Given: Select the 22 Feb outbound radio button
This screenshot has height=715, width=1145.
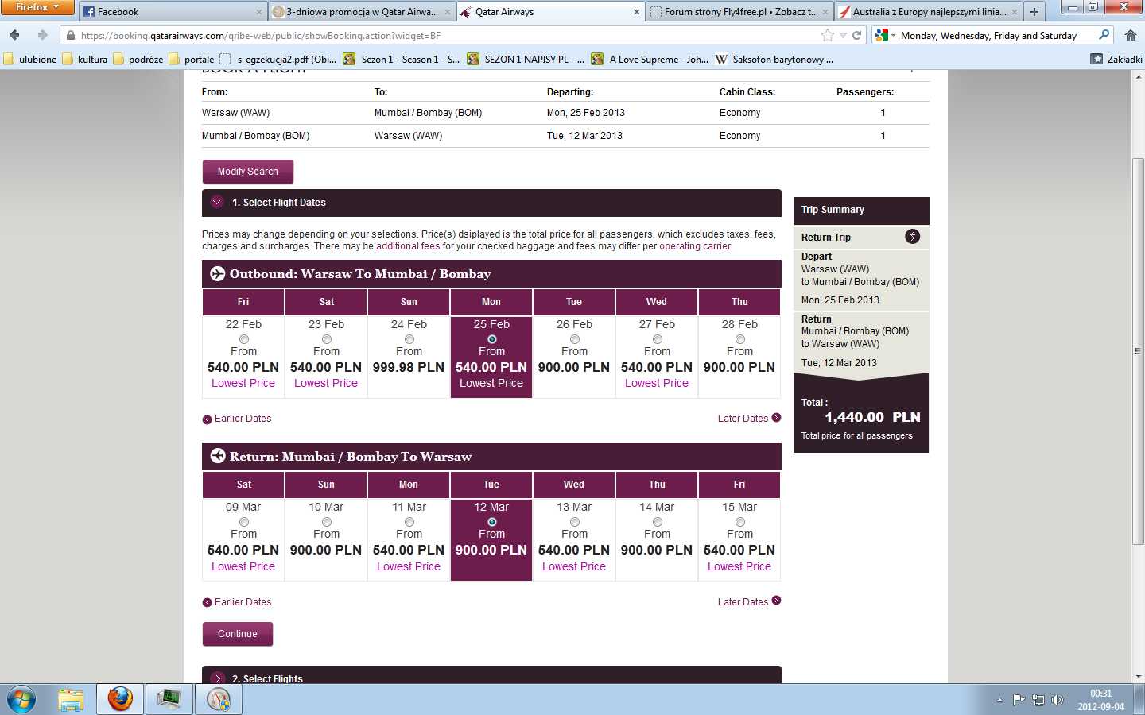Looking at the screenshot, I should pyautogui.click(x=243, y=339).
